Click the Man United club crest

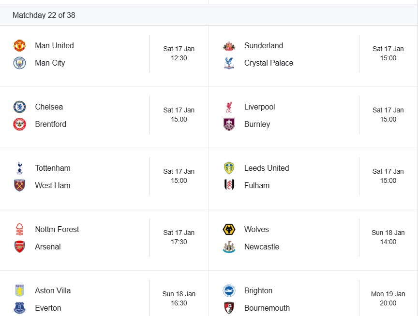19,46
